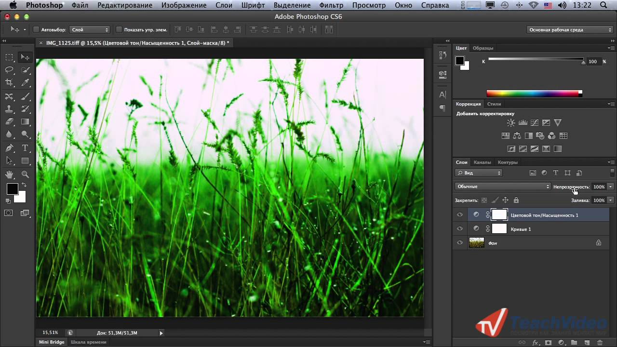Add Color Balance adjustment (scales icon)

point(517,136)
